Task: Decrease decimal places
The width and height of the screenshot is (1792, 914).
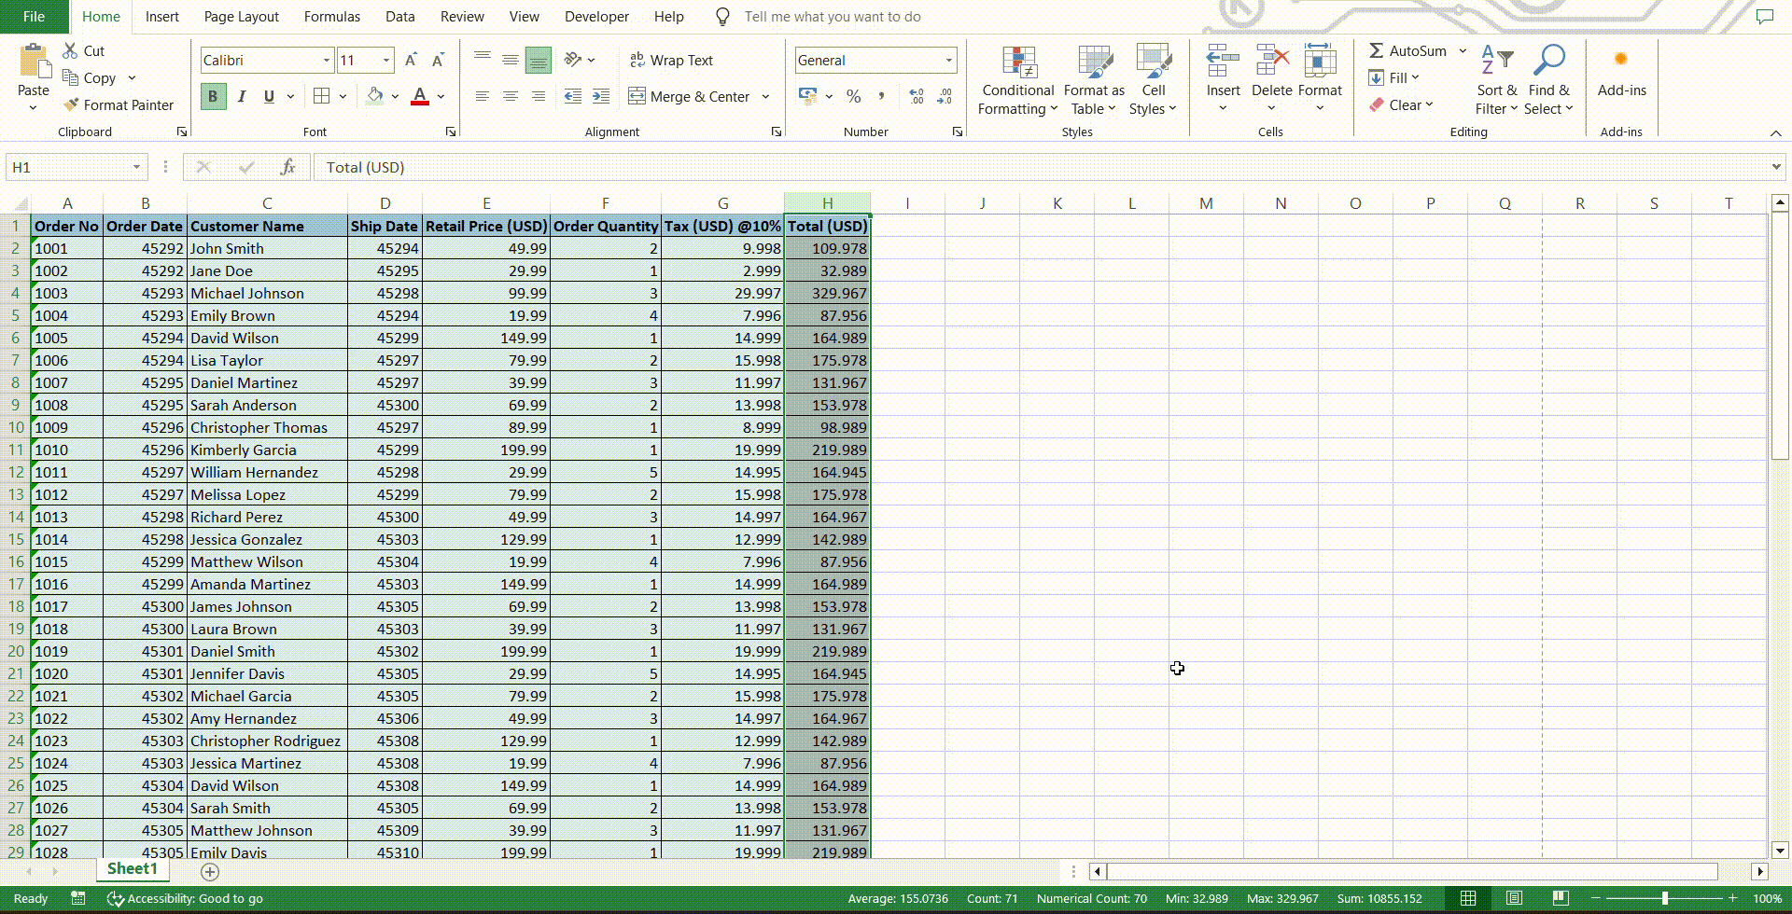Action: (945, 96)
